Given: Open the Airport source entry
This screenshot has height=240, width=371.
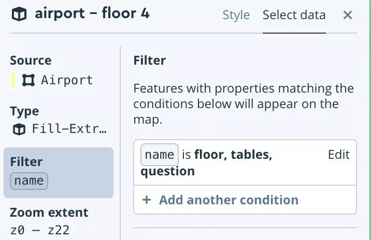Looking at the screenshot, I should coord(67,80).
